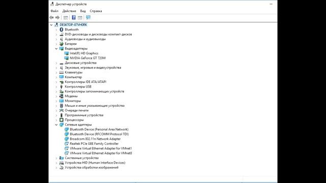Click the Системные устройства folder icon

tap(61, 158)
